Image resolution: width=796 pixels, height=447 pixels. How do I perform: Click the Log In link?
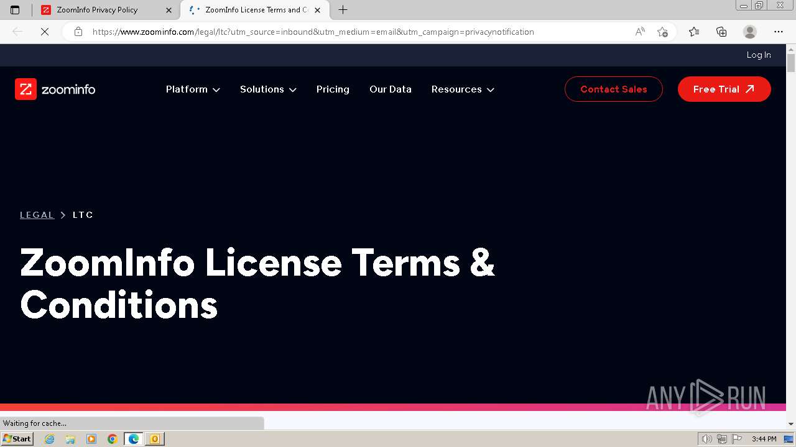(x=759, y=55)
